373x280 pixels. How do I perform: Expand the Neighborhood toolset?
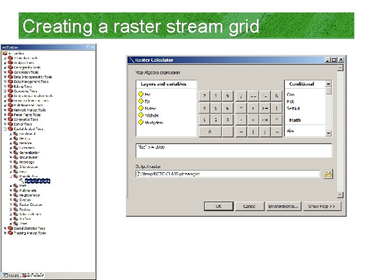(11, 195)
